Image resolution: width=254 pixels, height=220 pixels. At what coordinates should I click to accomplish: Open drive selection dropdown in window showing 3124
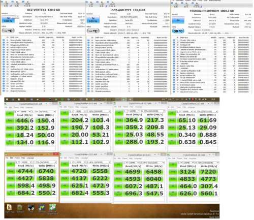(206, 163)
